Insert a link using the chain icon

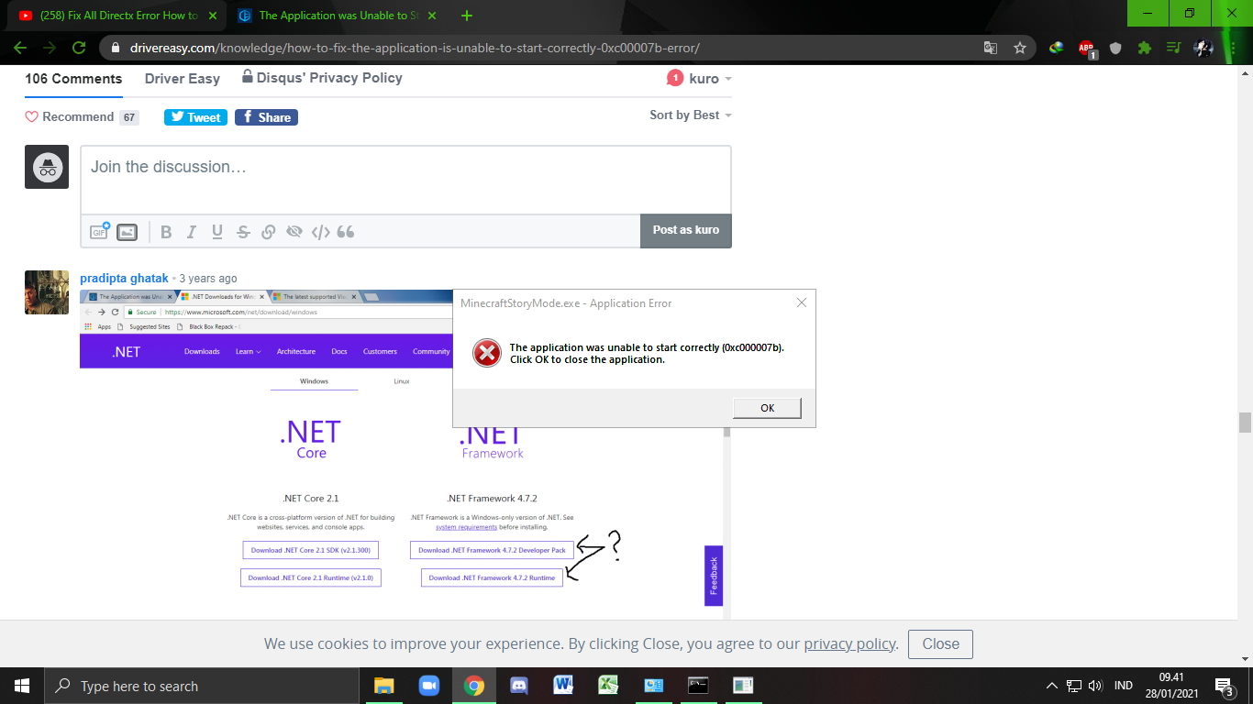[269, 232]
